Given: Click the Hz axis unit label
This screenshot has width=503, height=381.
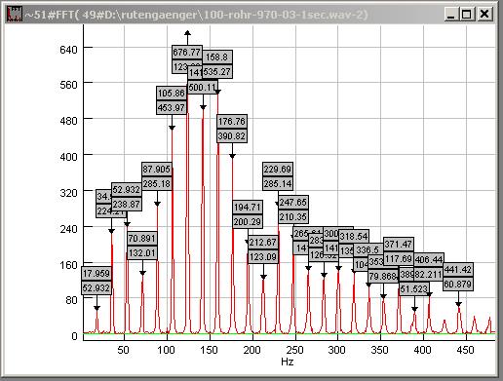Looking at the screenshot, I should (288, 362).
